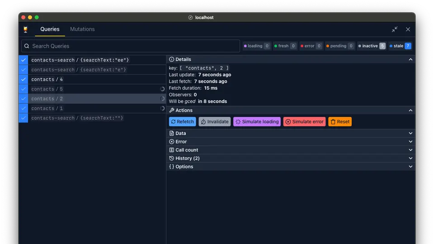Toggle checkmark for contacts-search searchText "ee" query
Viewport: 434px width, 244px height.
(24, 60)
